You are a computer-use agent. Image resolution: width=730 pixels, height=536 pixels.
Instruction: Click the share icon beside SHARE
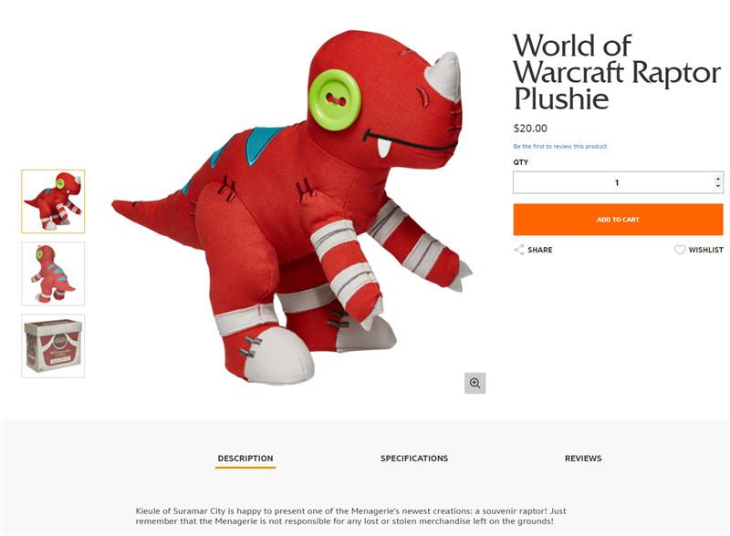(519, 250)
